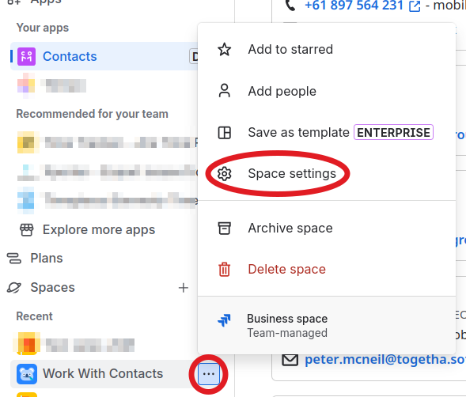The height and width of the screenshot is (397, 466).
Task: Click the peter.mcneil email address link
Action: coord(385,359)
